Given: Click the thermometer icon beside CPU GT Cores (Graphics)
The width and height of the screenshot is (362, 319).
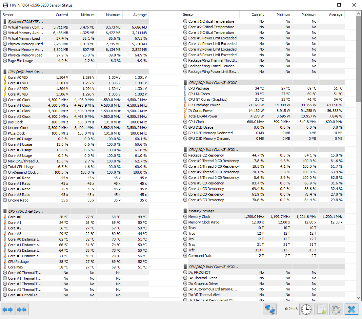Looking at the screenshot, I should [x=185, y=99].
